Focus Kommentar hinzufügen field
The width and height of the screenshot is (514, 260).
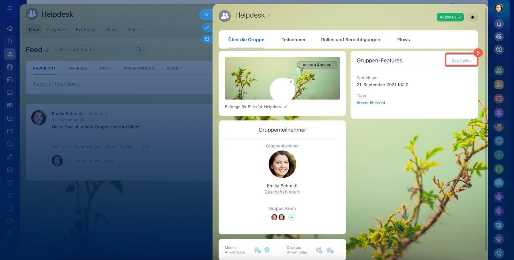[x=139, y=161]
